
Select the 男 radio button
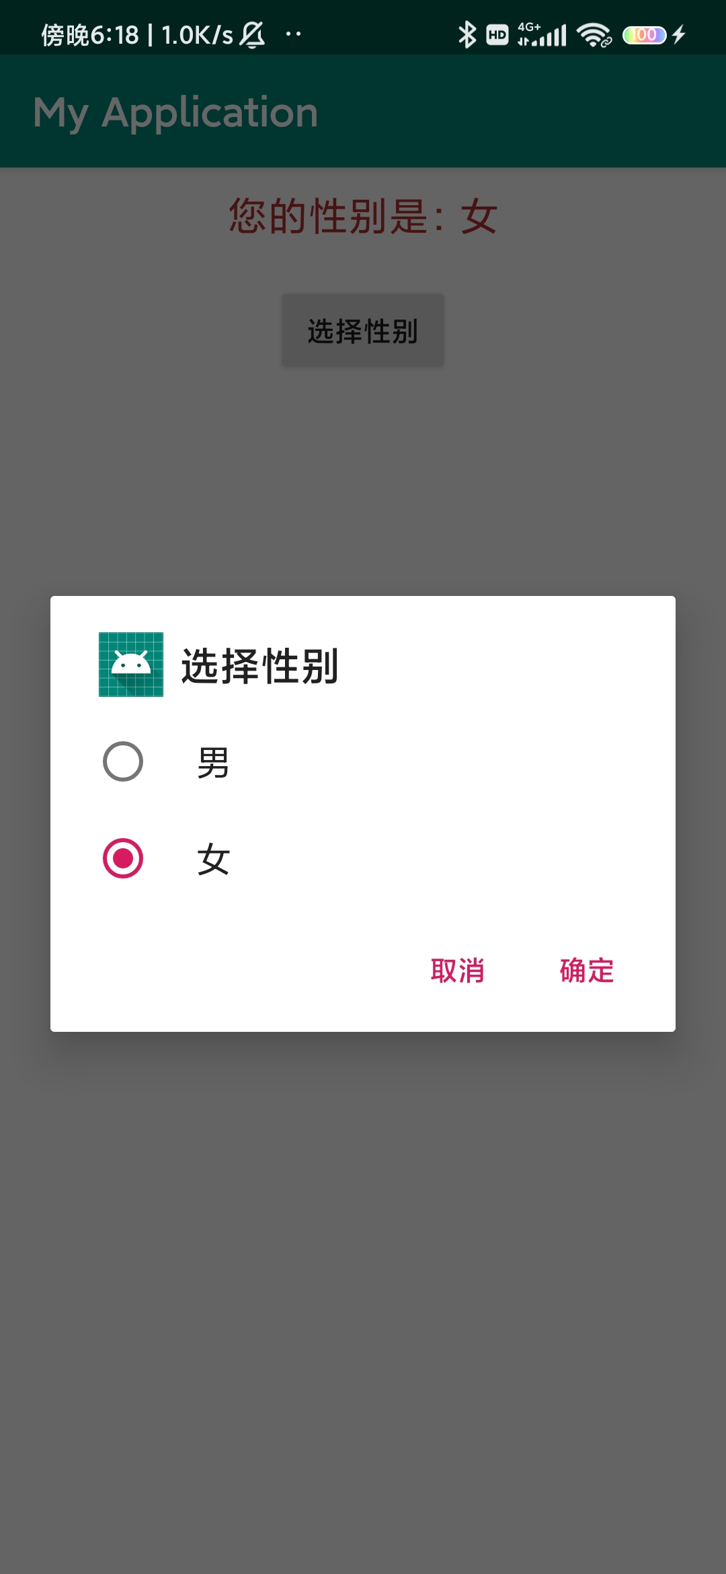123,761
